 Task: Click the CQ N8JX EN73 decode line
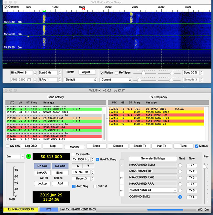click(x=54, y=109)
